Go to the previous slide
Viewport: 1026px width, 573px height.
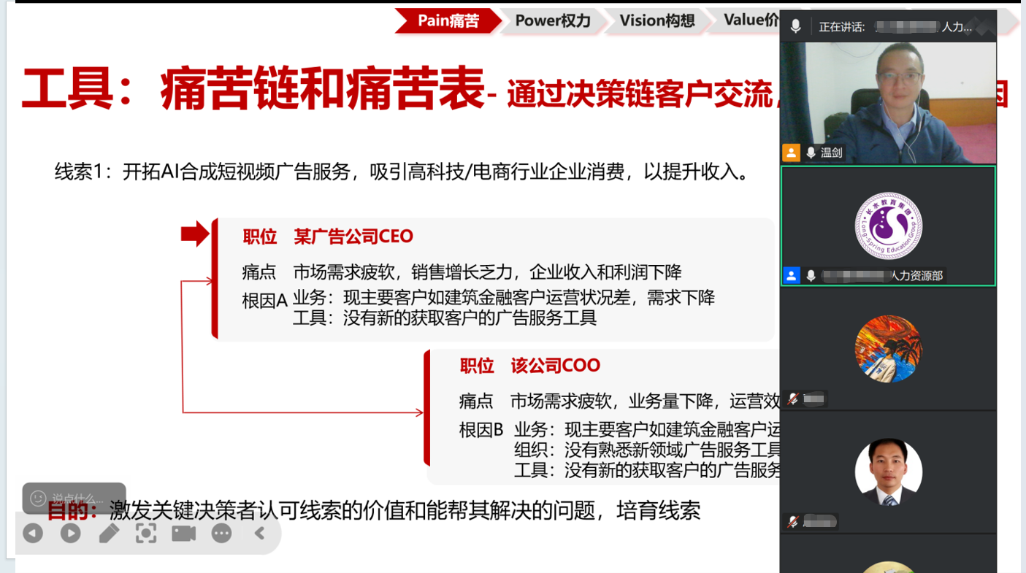point(33,534)
